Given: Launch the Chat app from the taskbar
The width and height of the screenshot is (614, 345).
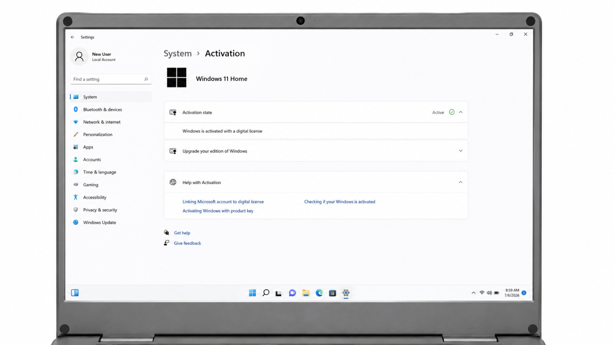Looking at the screenshot, I should [x=292, y=293].
